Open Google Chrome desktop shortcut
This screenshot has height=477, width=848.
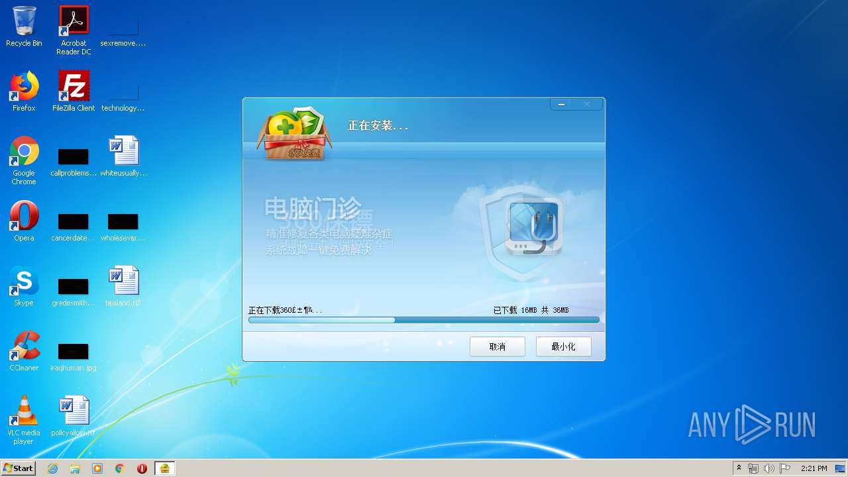pyautogui.click(x=24, y=160)
